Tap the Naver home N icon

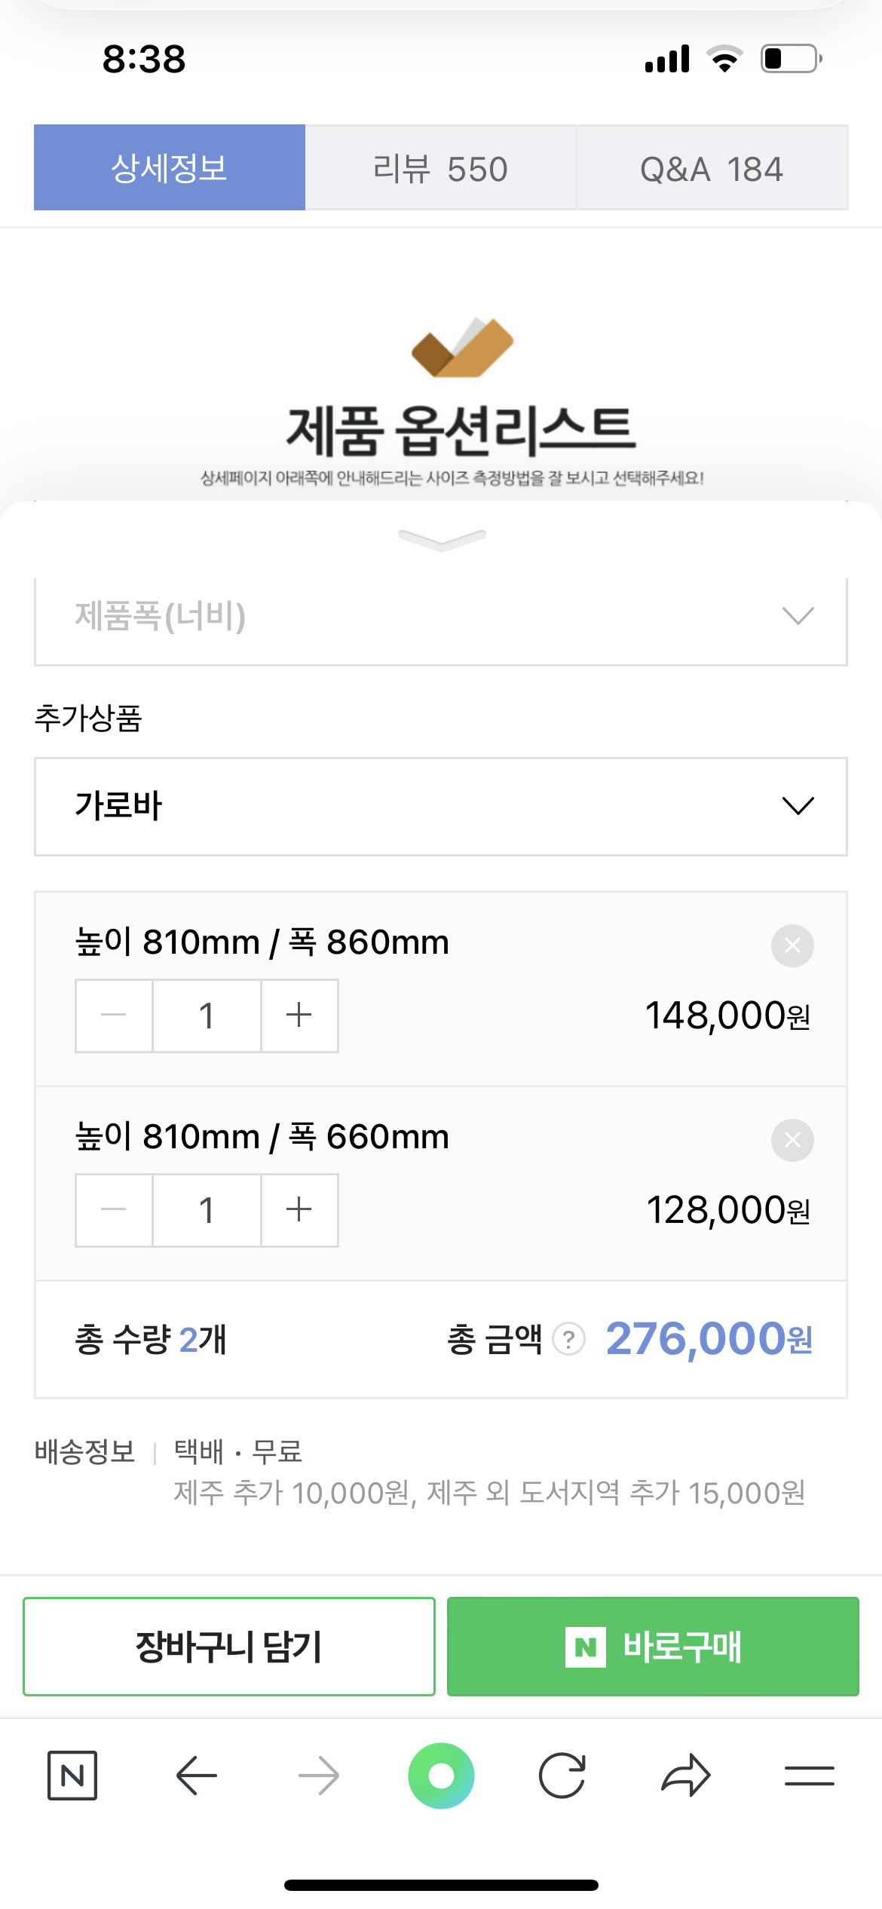pos(72,1776)
